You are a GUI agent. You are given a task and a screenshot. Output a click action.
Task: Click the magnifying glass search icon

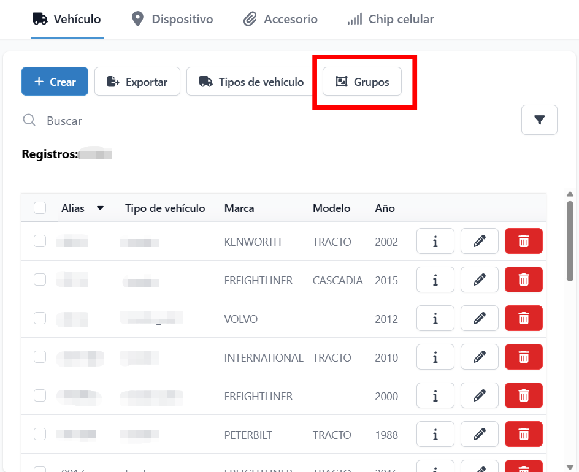point(29,120)
